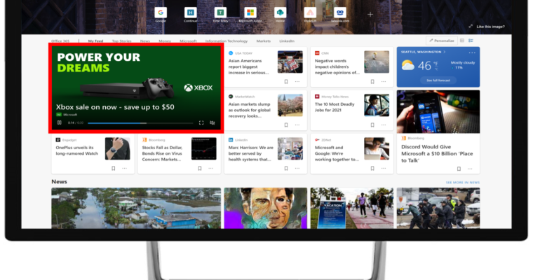This screenshot has width=533, height=280.
Task: Open the smartwatch thumbnail on OnePlus story
Action: pos(118,148)
